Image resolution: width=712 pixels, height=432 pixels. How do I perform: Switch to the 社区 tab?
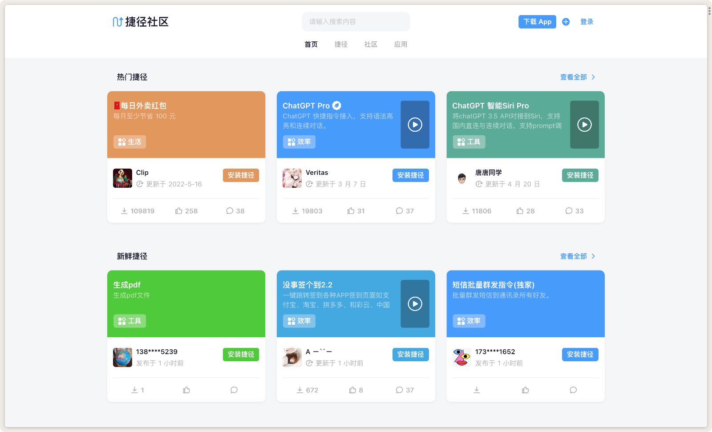point(371,44)
